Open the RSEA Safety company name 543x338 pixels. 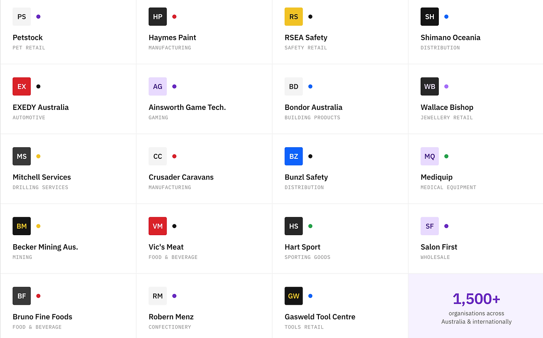[x=306, y=37]
